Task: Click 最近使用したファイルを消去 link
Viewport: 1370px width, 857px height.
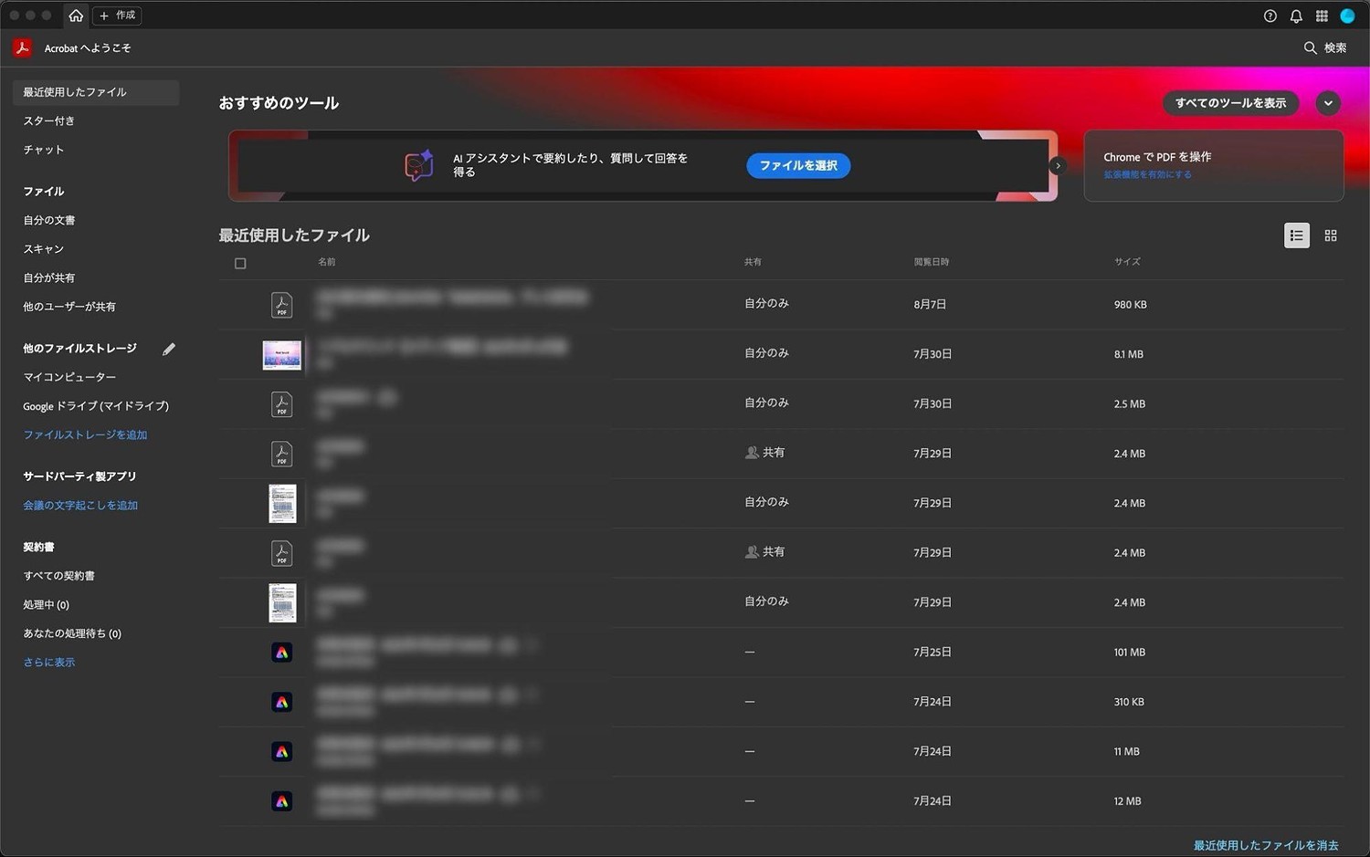Action: pos(1265,845)
